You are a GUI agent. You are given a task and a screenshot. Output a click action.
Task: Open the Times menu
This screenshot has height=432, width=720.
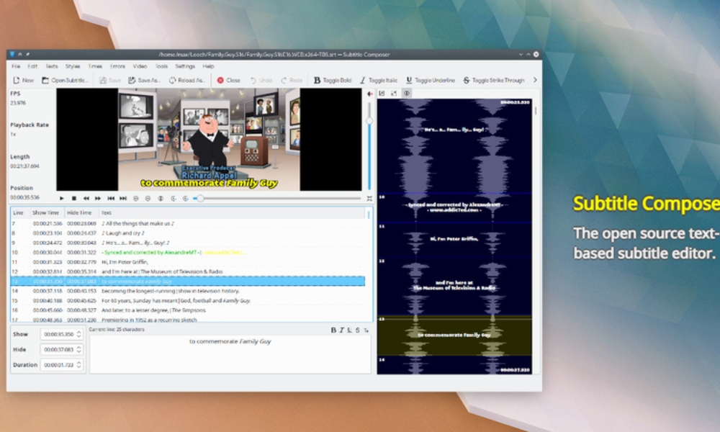(95, 66)
